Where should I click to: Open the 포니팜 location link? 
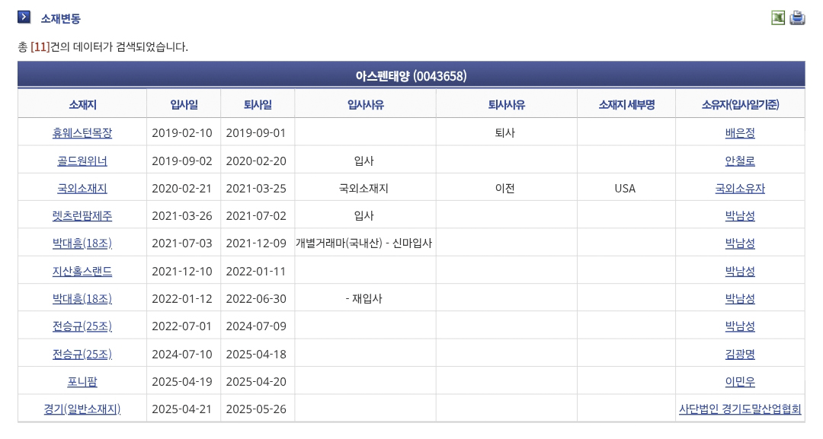pyautogui.click(x=82, y=382)
